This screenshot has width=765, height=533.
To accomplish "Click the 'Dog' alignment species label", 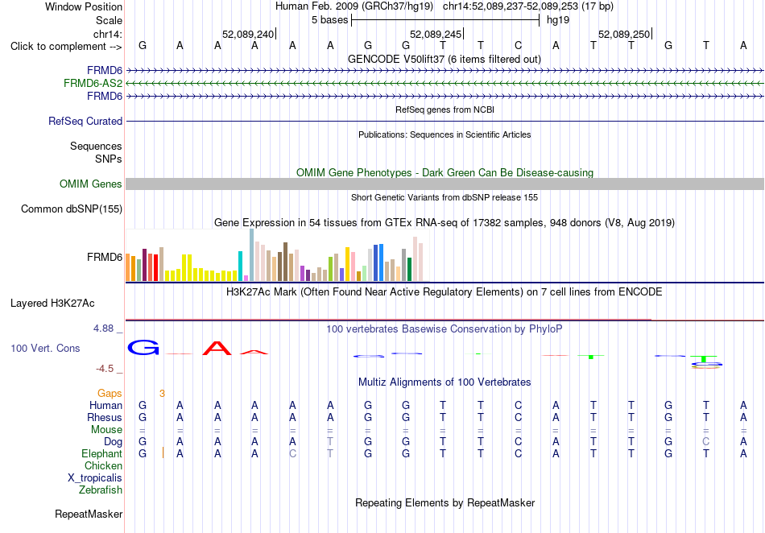I will [x=113, y=442].
